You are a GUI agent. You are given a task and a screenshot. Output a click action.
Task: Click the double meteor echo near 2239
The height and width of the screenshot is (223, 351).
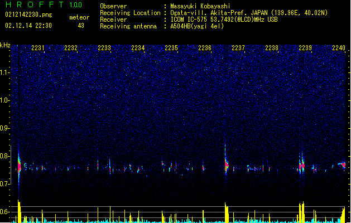(301, 166)
